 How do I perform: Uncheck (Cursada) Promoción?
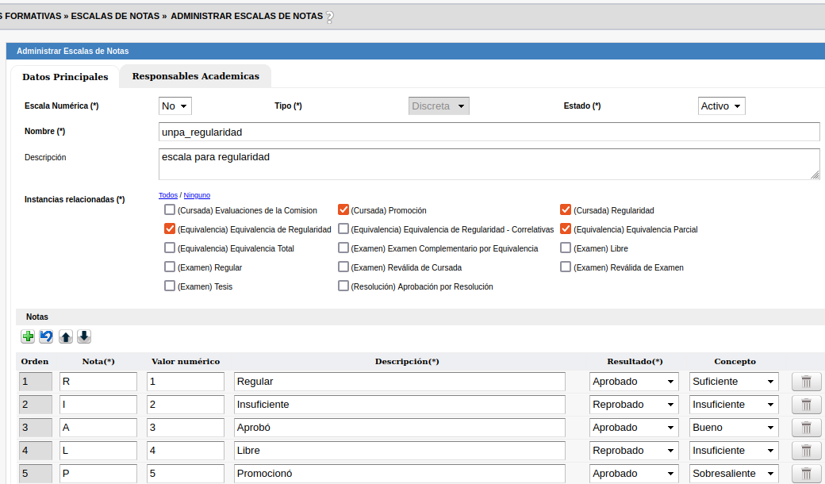pos(343,210)
